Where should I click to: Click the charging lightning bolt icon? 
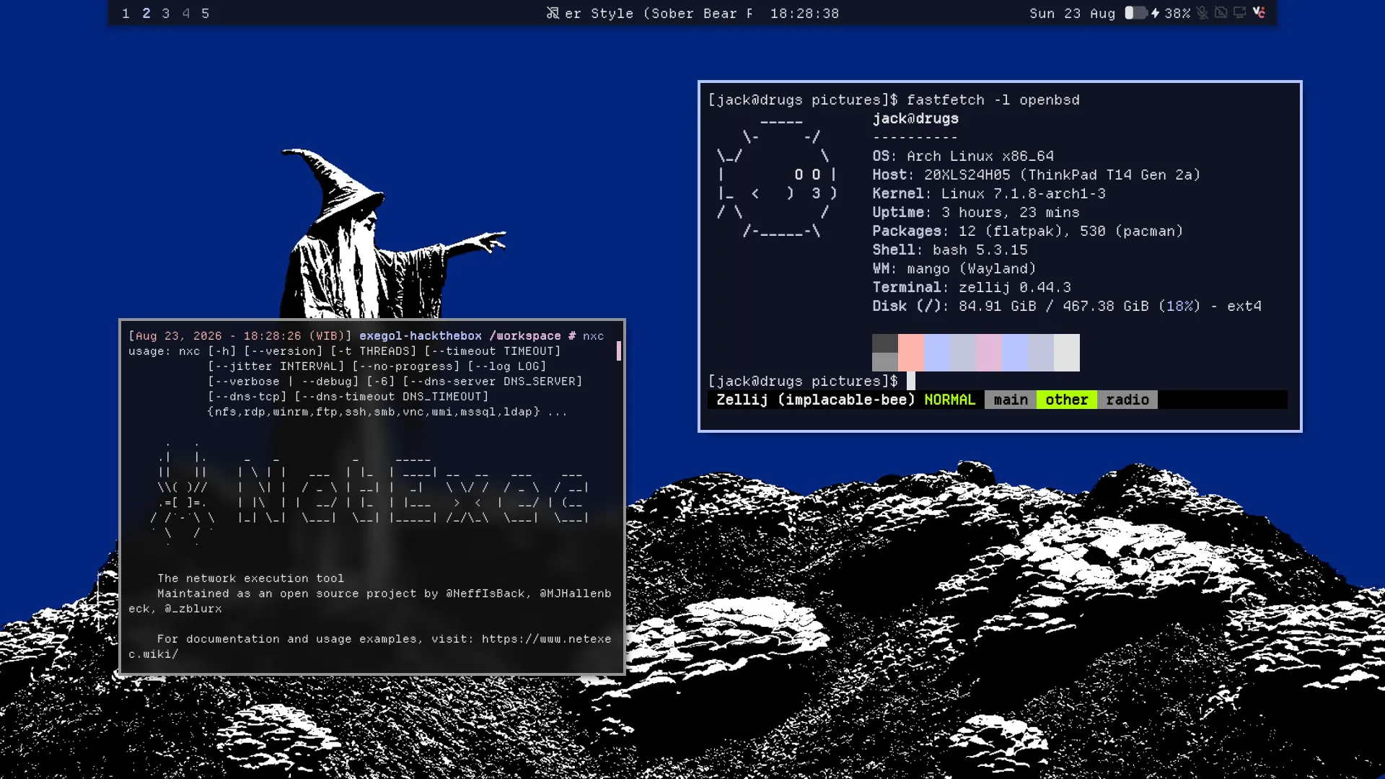pos(1155,13)
